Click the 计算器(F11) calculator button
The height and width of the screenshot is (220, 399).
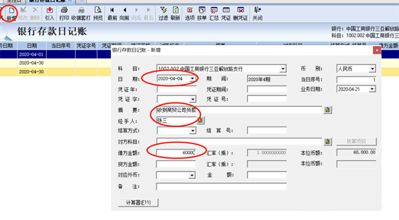[138, 202]
